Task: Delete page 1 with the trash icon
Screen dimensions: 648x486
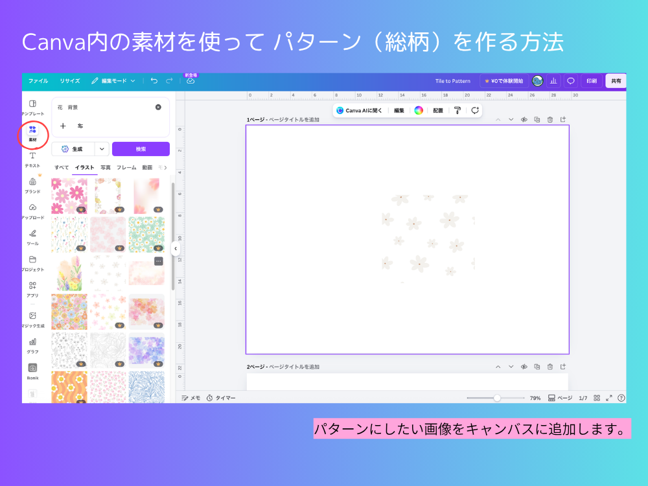Action: coord(550,119)
